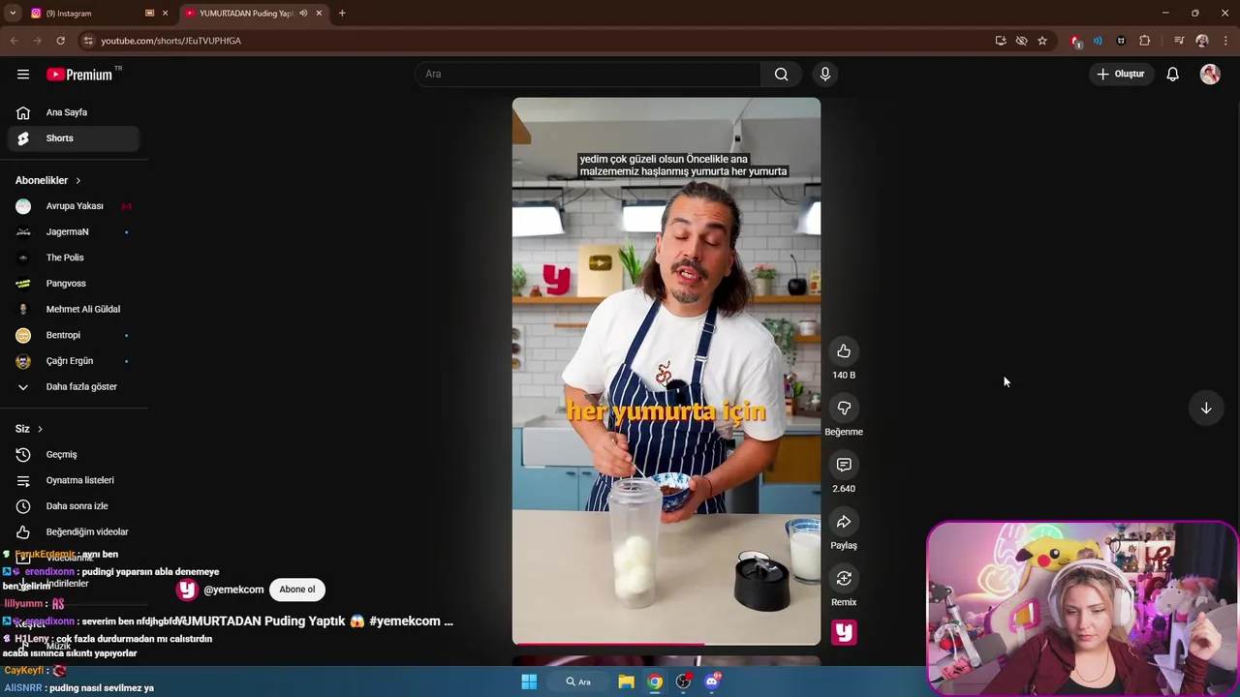The height and width of the screenshot is (697, 1240).
Task: Click the youtube.com address bar URL
Action: click(x=171, y=41)
